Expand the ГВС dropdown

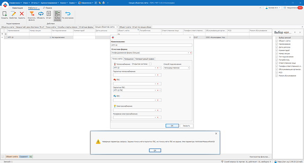pyautogui.click(x=155, y=84)
